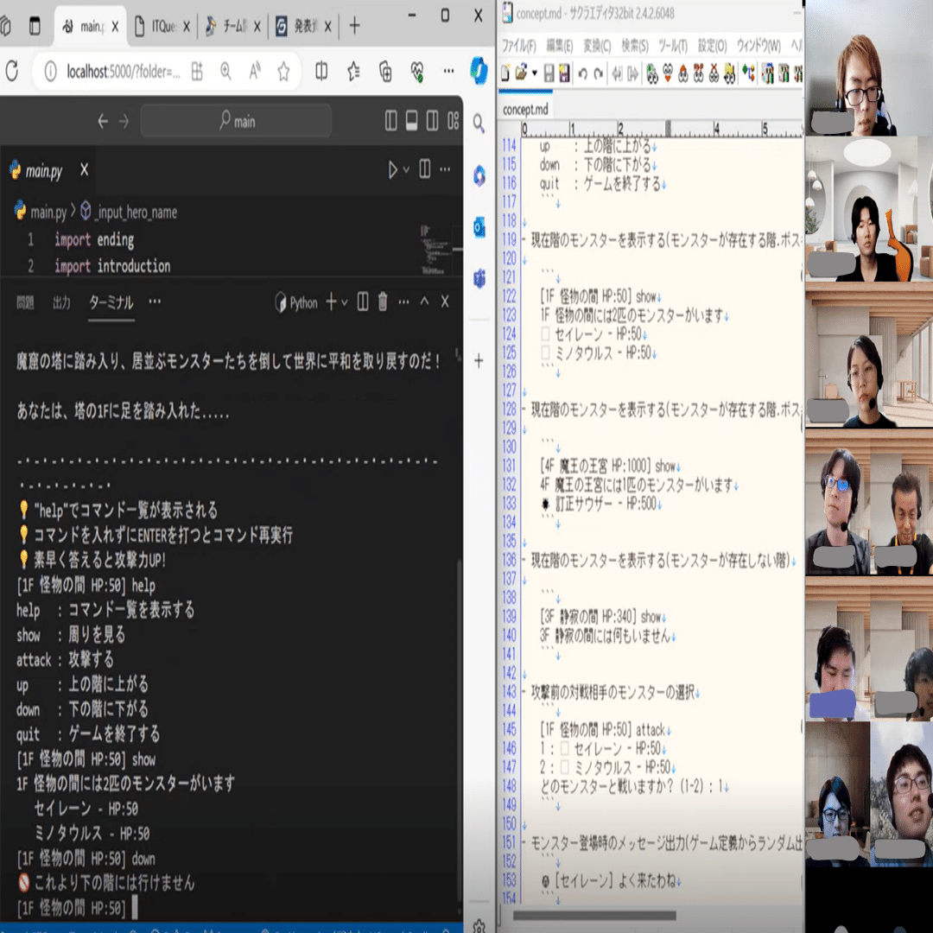The width and height of the screenshot is (933, 933).
Task: Close the main.py editor tab
Action: click(x=85, y=170)
